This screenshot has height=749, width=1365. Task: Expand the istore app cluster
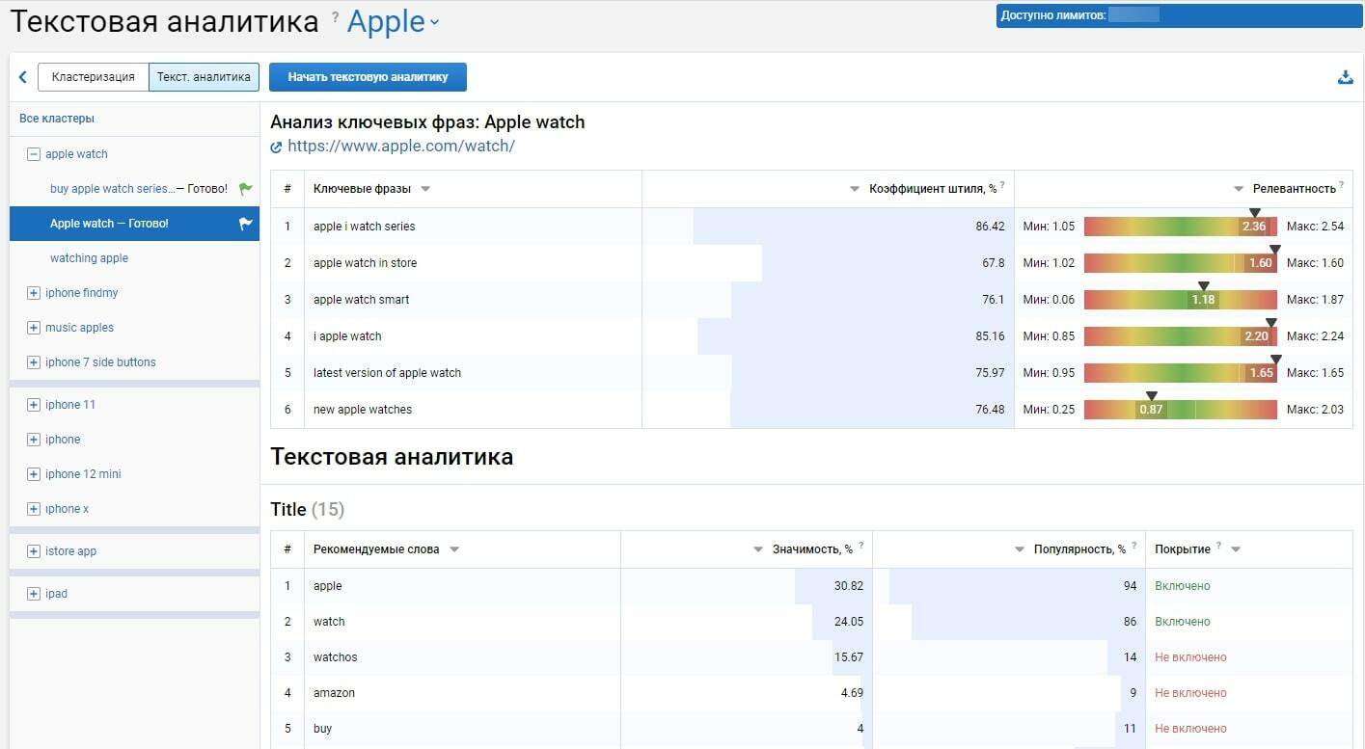pos(34,551)
